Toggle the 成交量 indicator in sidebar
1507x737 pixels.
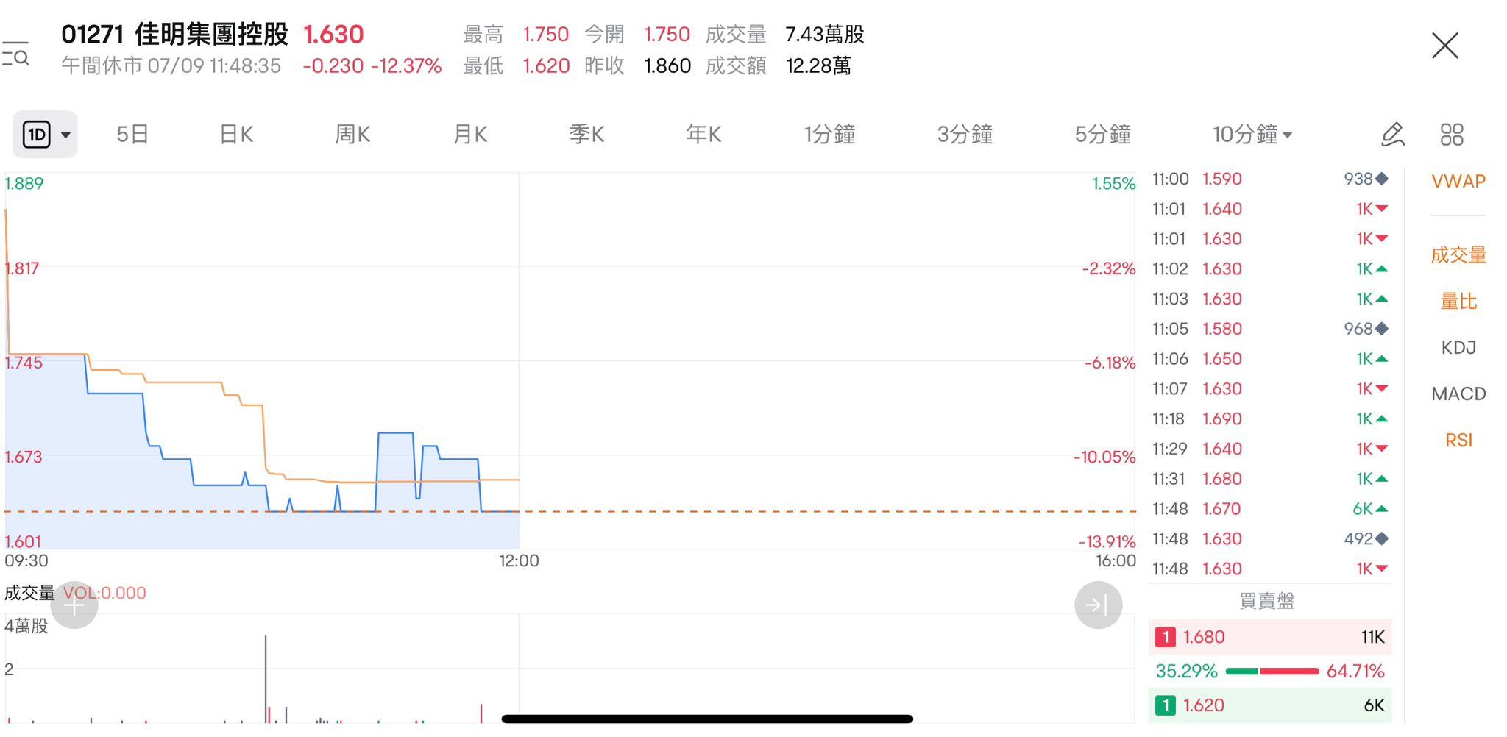click(1458, 255)
